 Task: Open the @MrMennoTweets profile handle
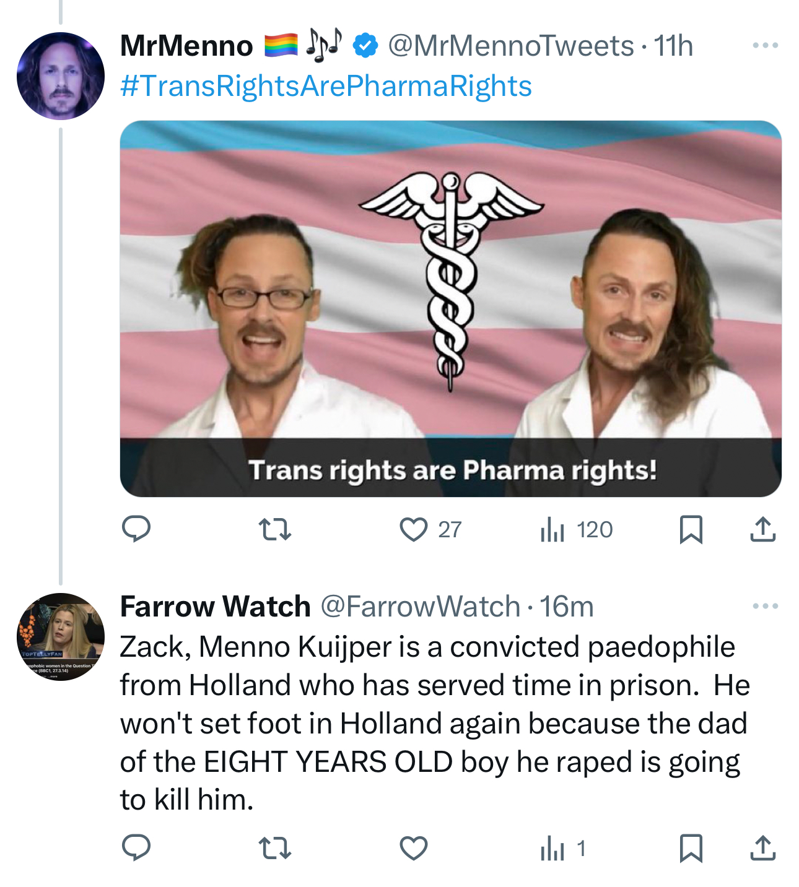point(510,46)
